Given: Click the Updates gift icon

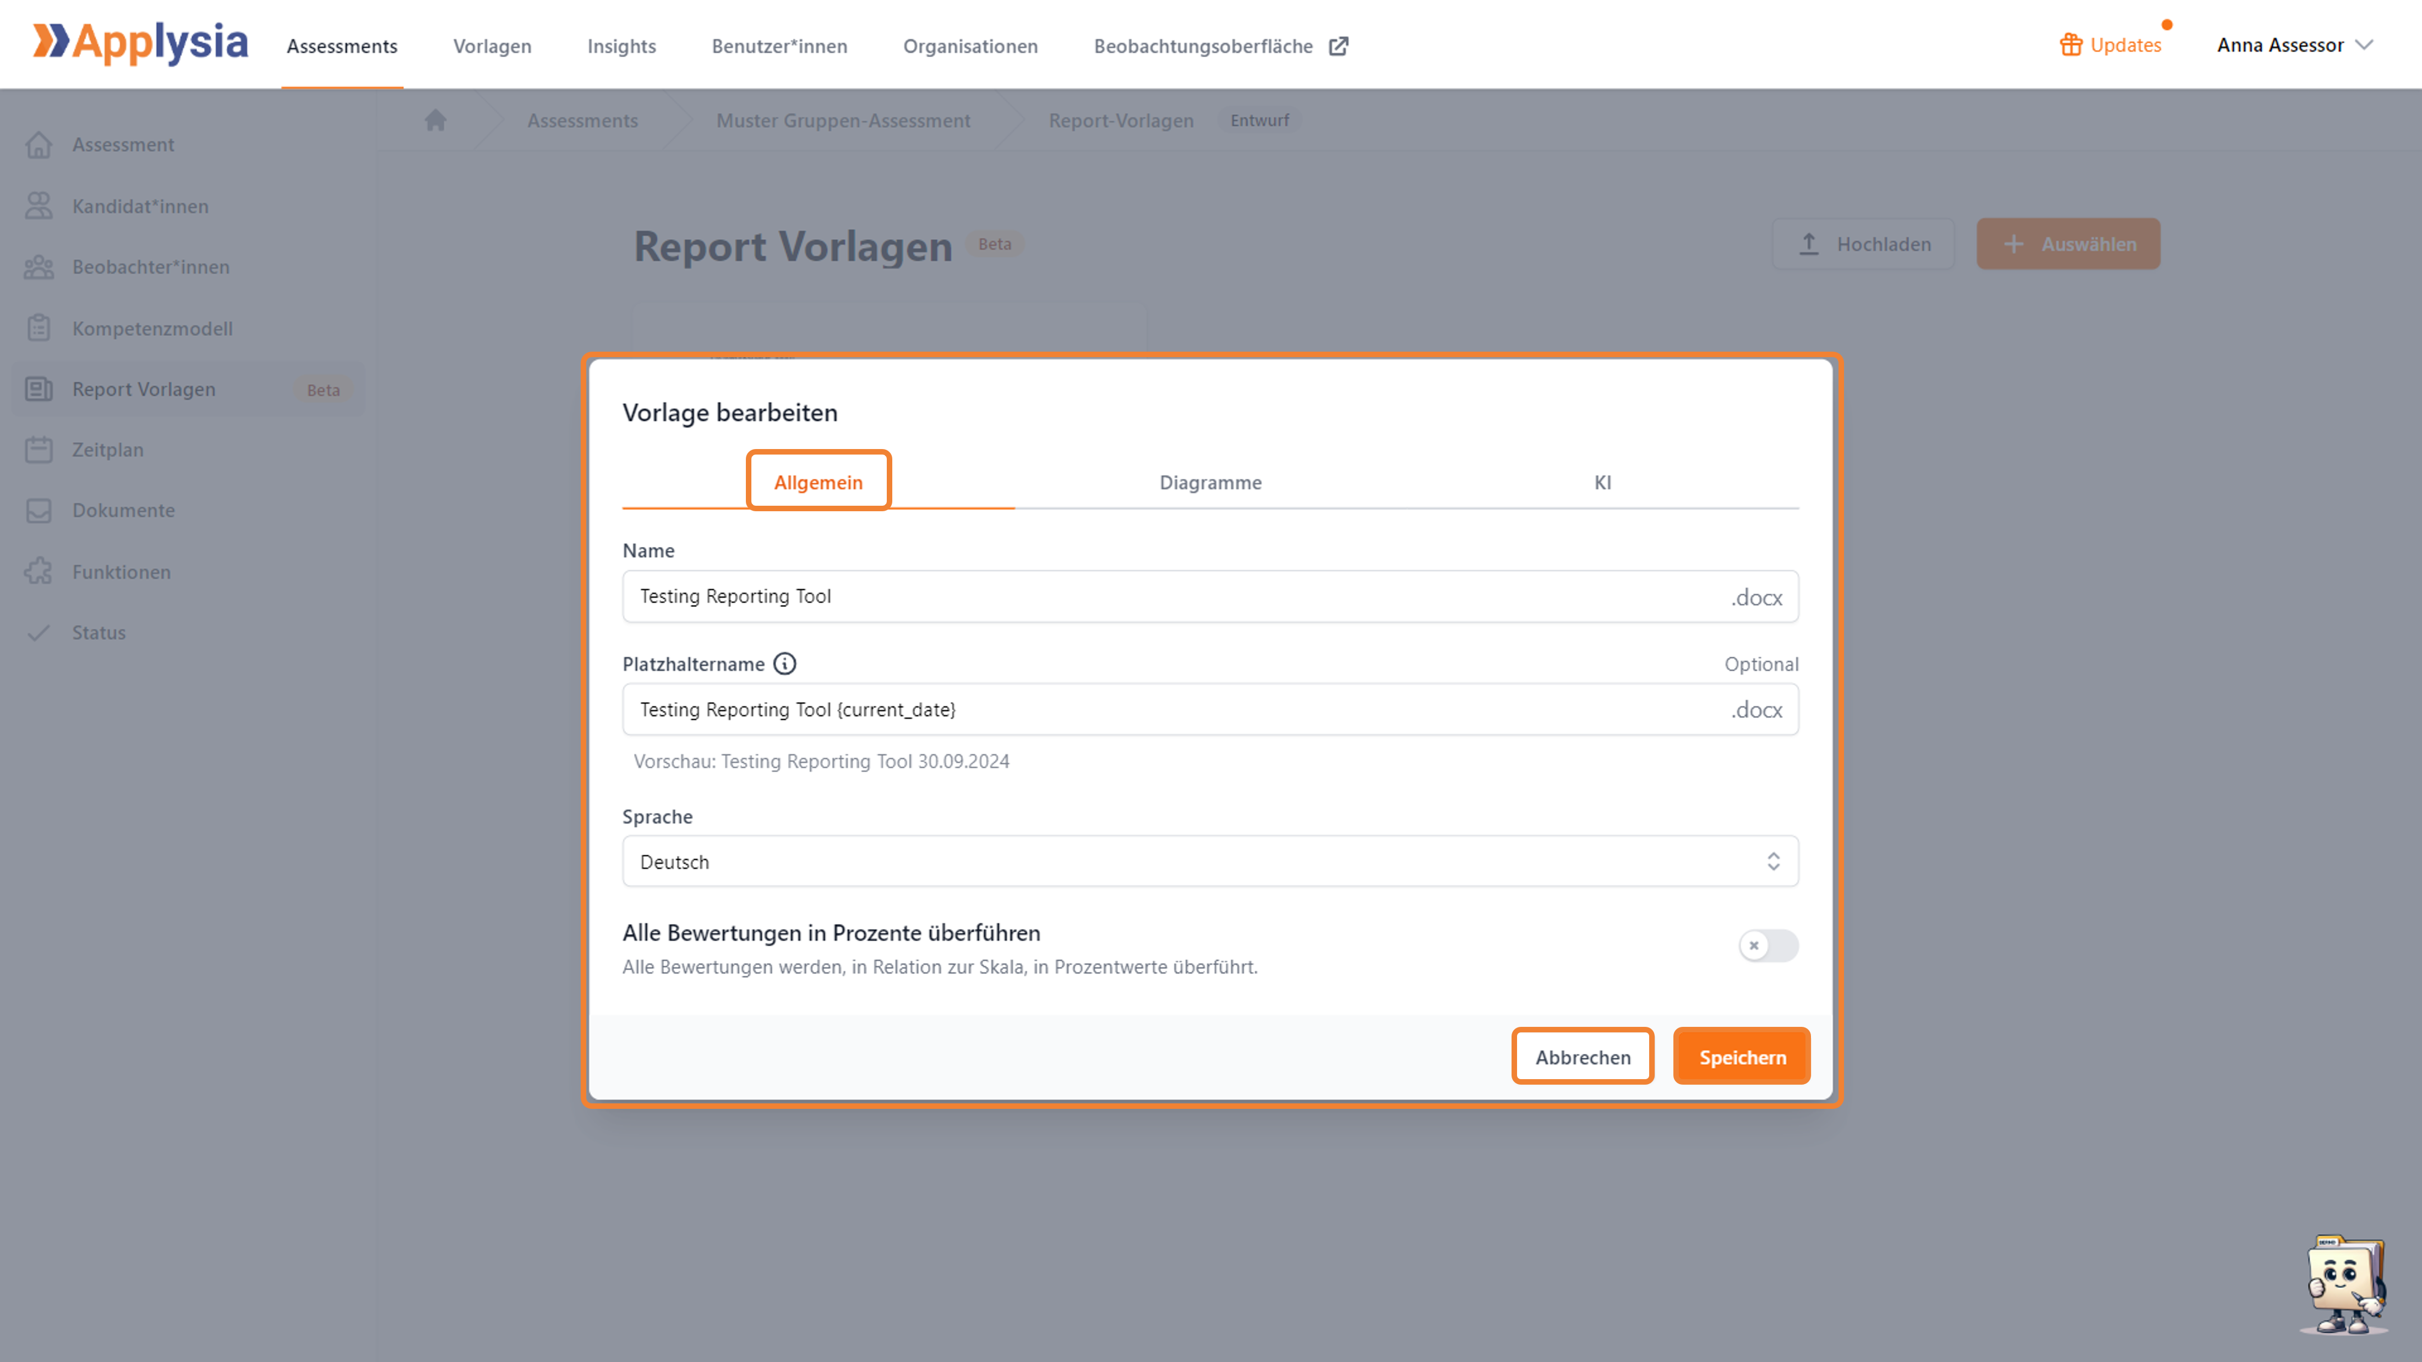Looking at the screenshot, I should tap(2070, 45).
